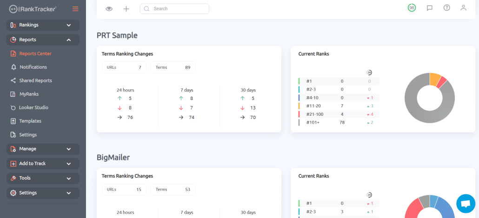Click the BigMailer URLs 15 box
479x218 pixels.
[124, 190]
